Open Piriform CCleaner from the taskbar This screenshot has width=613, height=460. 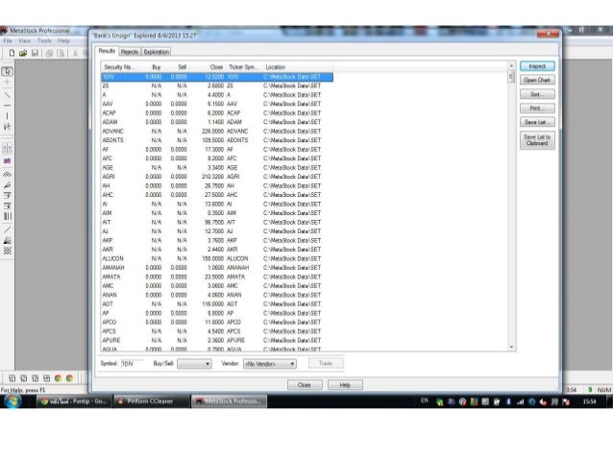pos(150,401)
